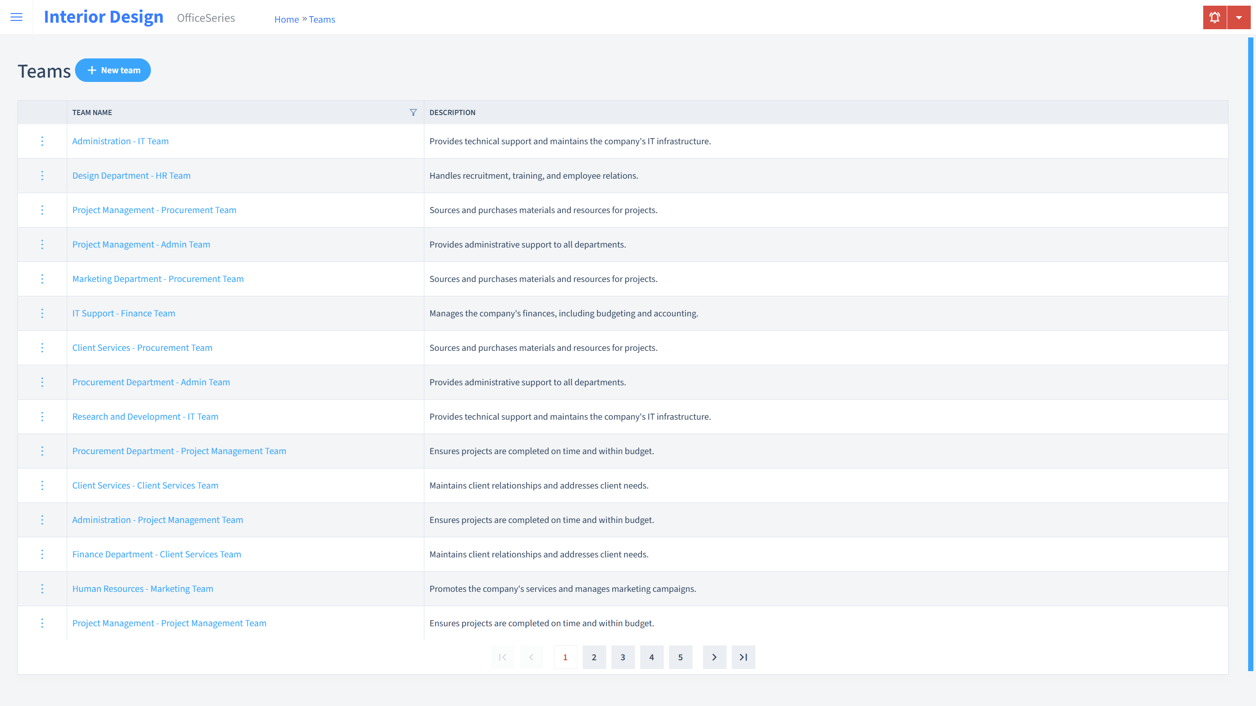The width and height of the screenshot is (1256, 706).
Task: Click the filter icon on Team Name
Action: [413, 112]
